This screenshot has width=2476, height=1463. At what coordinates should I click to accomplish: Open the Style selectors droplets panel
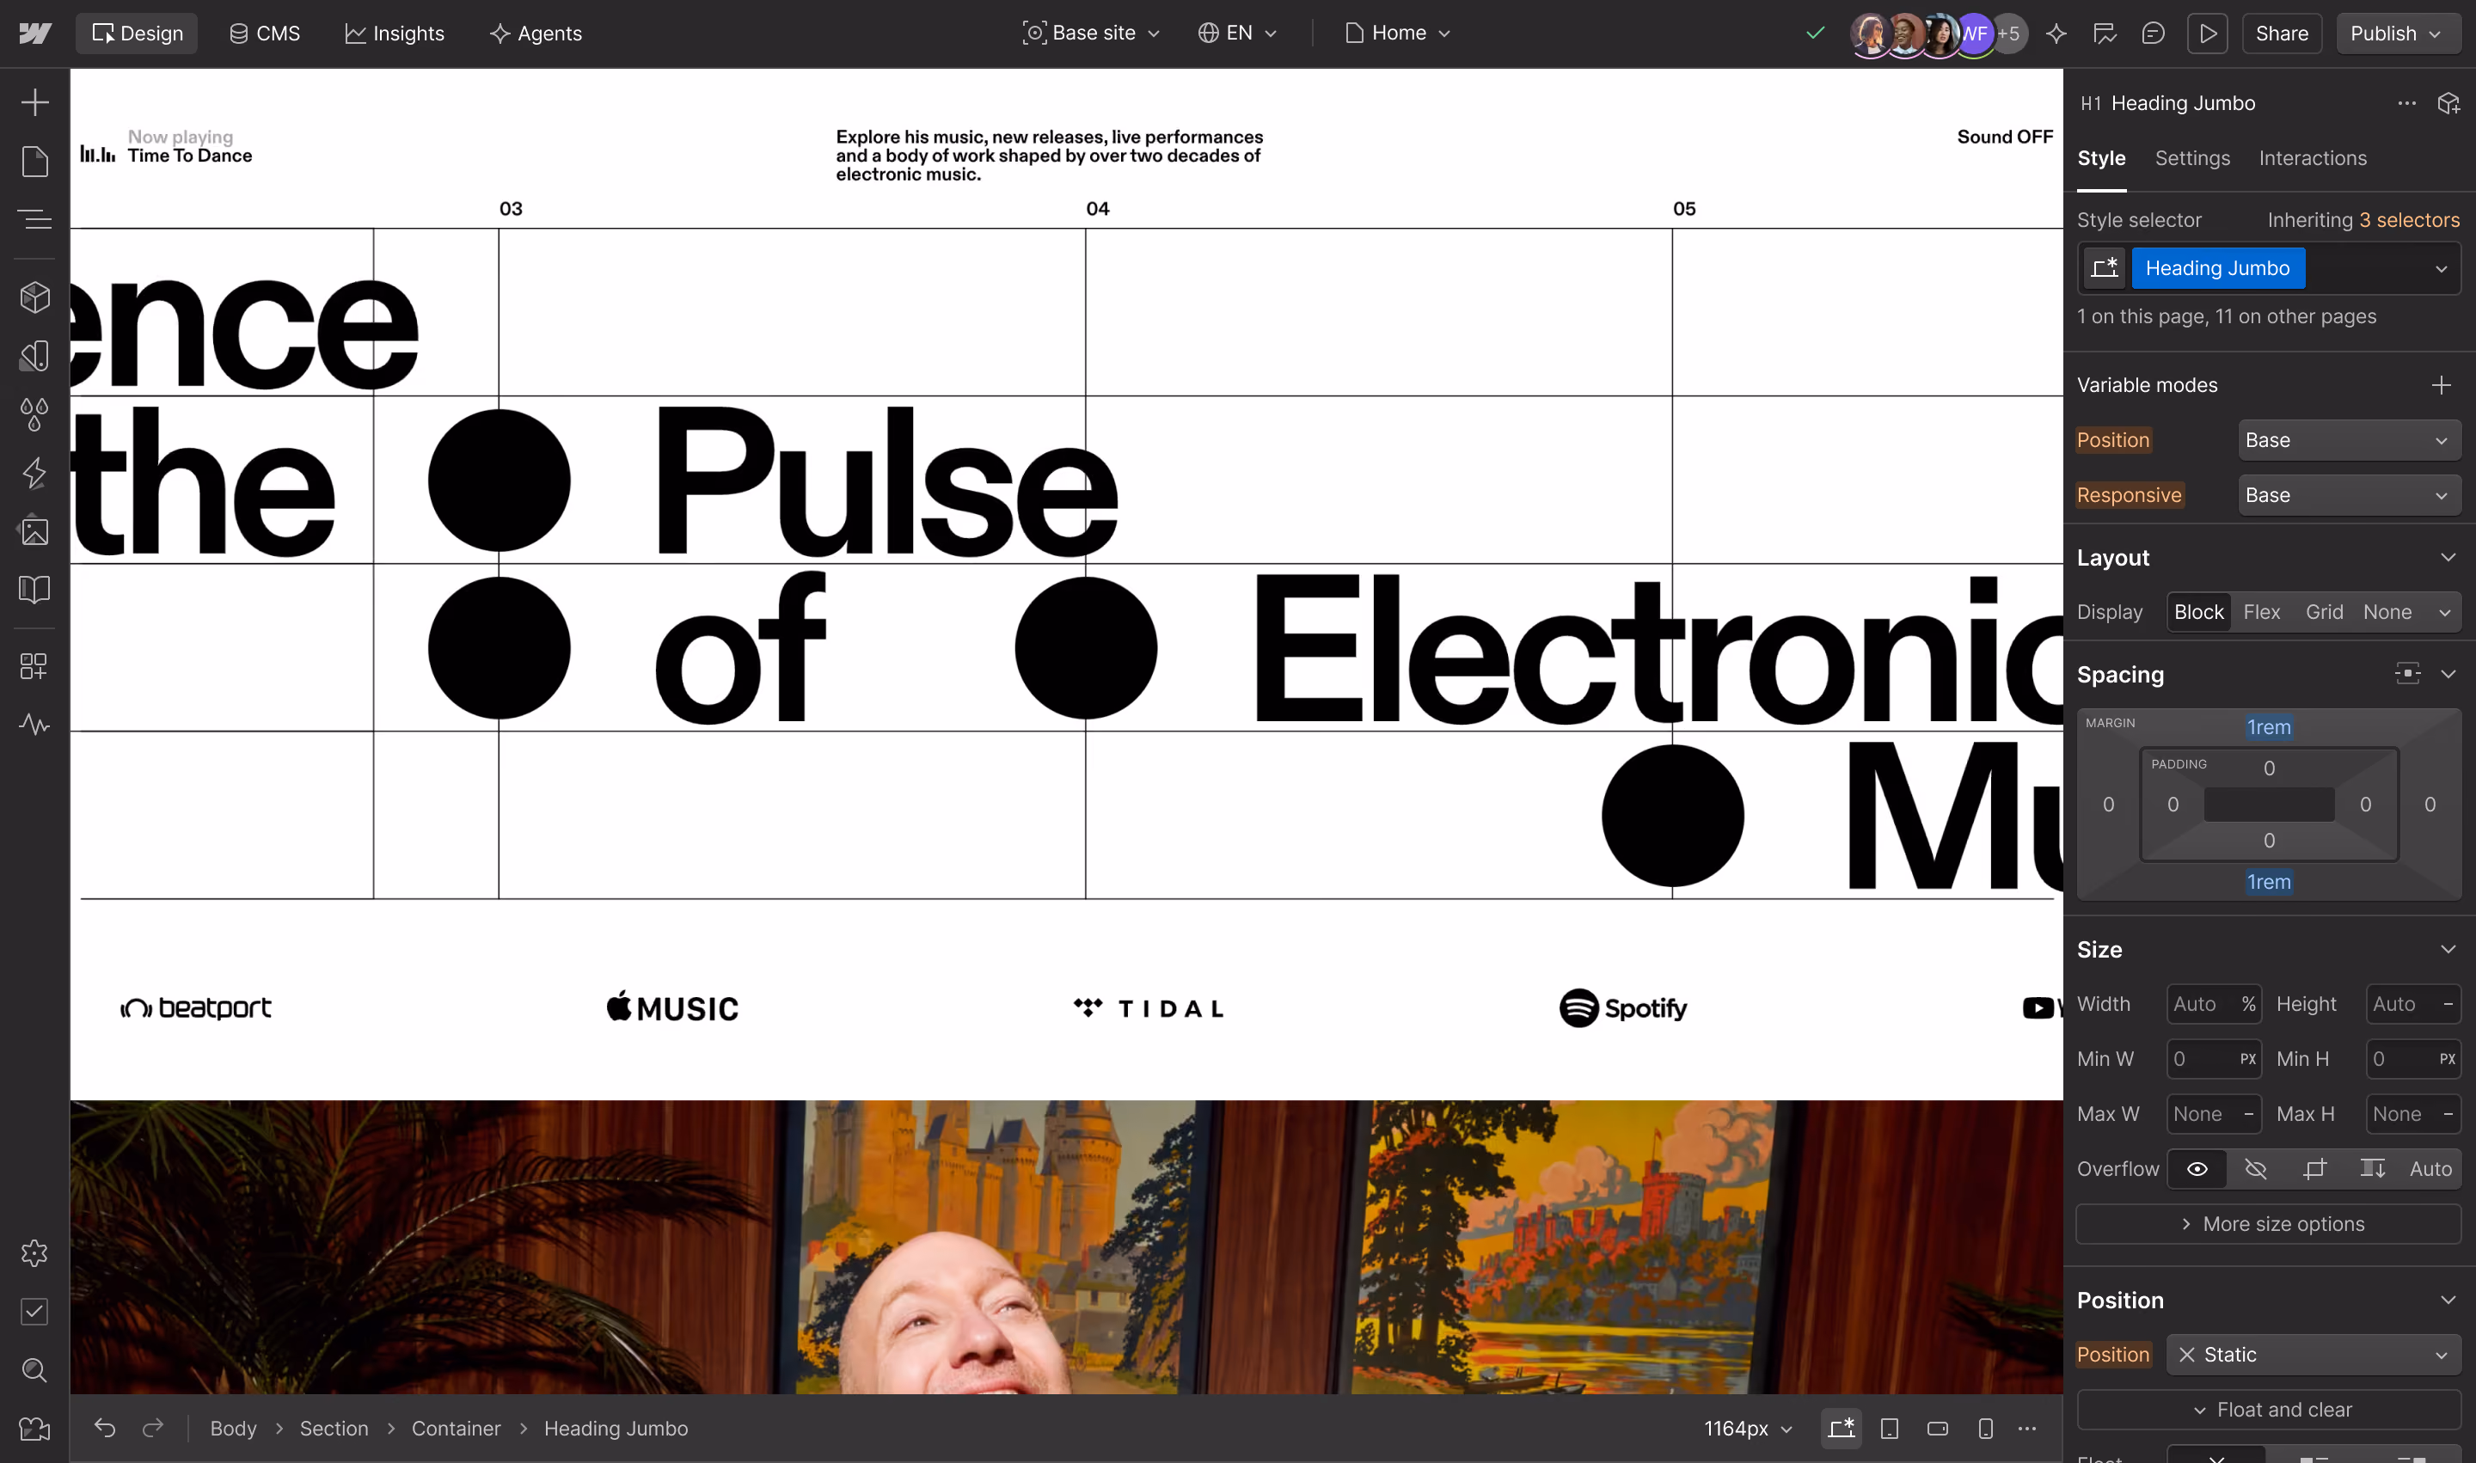coord(34,414)
